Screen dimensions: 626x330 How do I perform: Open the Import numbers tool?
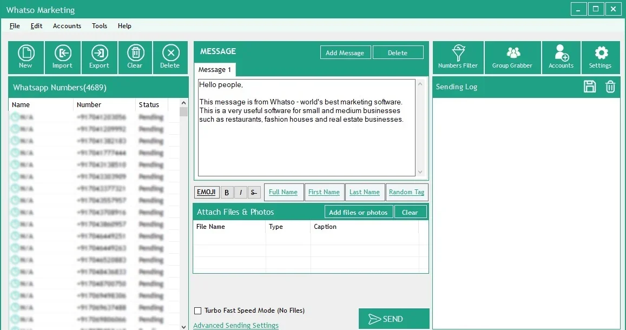pos(63,57)
